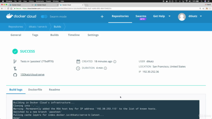Click the Repositories breadcrumb link

pos(16,27)
